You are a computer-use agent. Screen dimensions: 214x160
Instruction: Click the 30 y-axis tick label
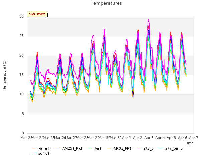(x=21, y=16)
